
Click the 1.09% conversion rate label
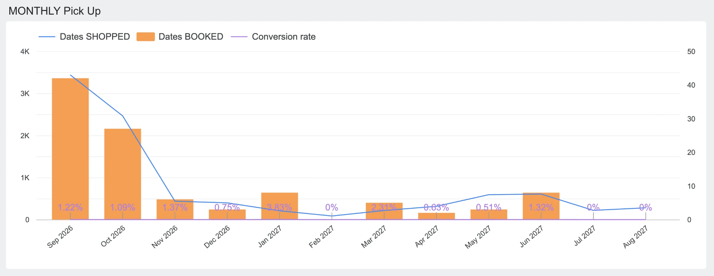(122, 207)
